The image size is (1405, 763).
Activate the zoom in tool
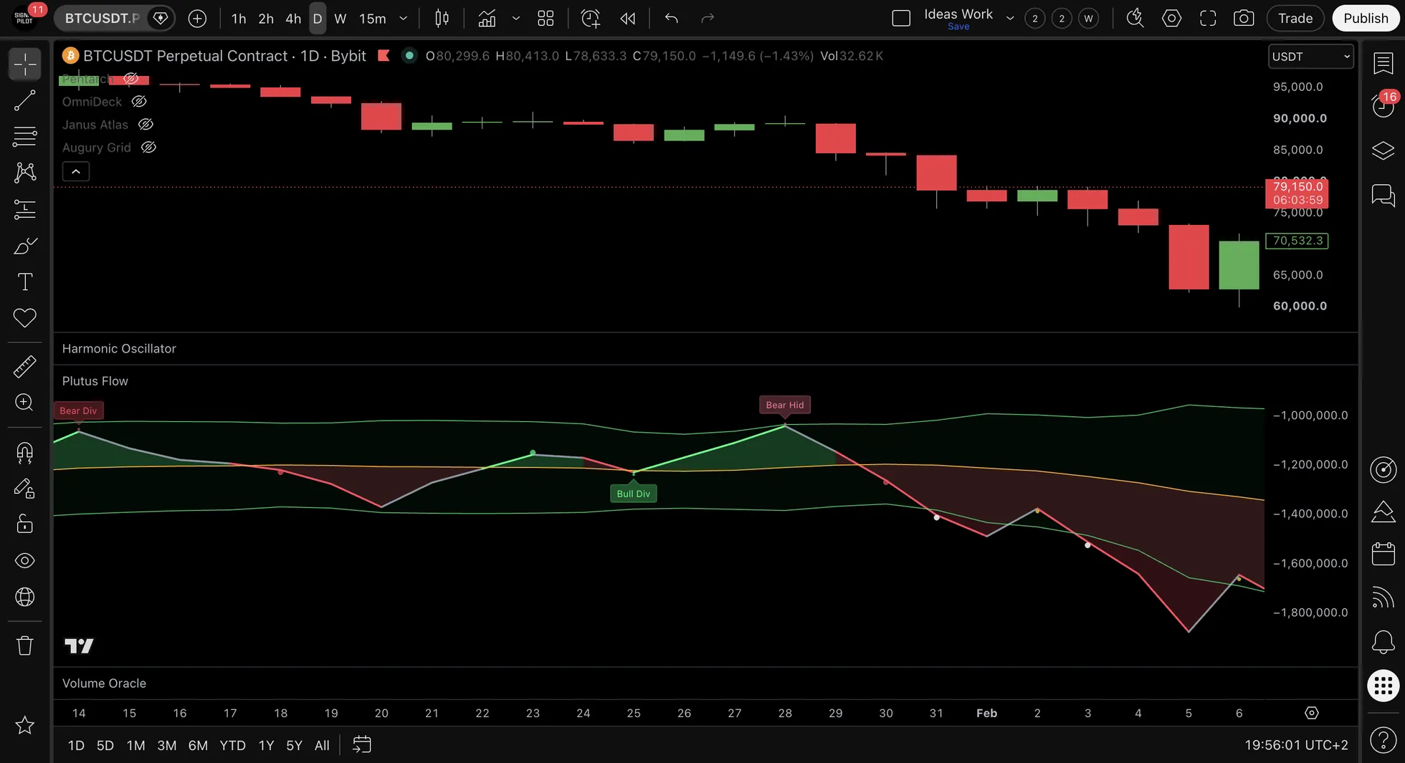(25, 402)
